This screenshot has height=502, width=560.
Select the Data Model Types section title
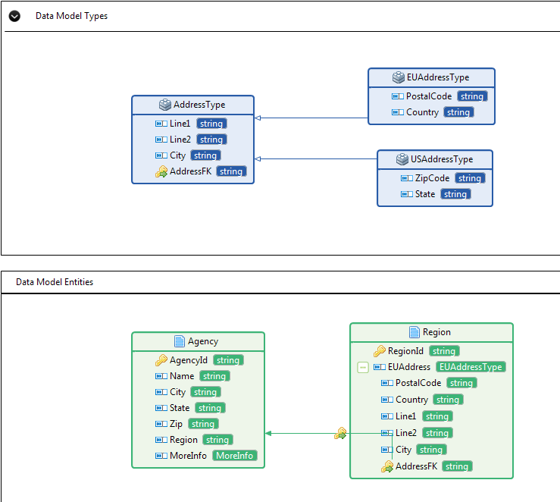tap(71, 16)
